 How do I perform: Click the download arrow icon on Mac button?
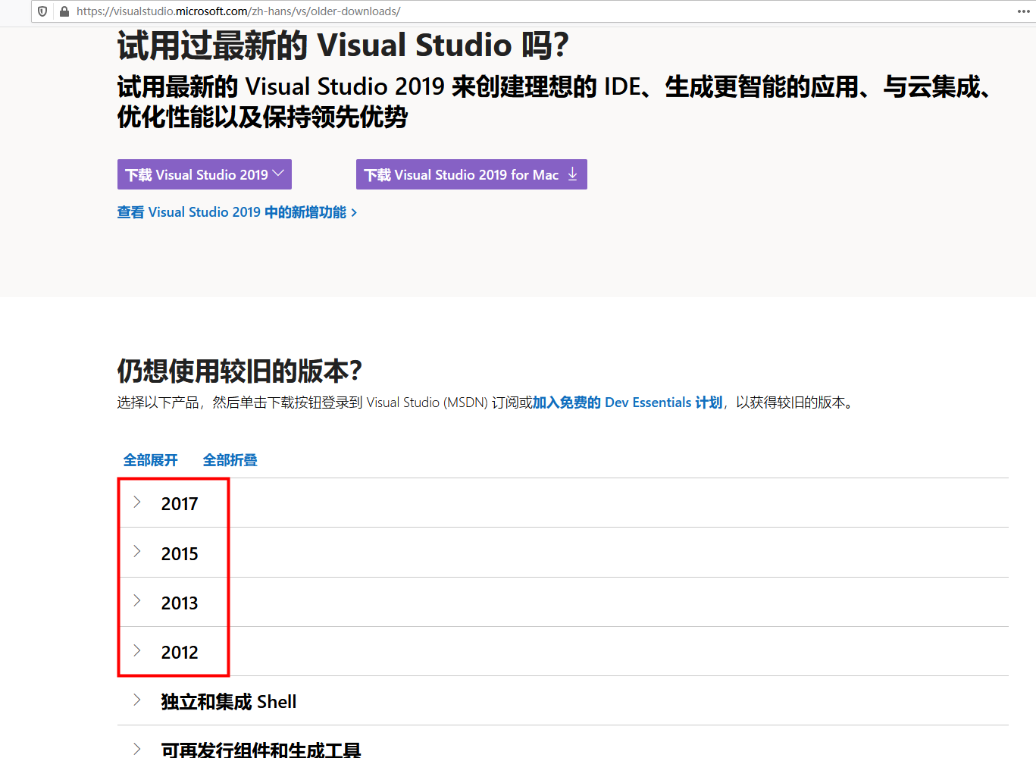pos(573,174)
